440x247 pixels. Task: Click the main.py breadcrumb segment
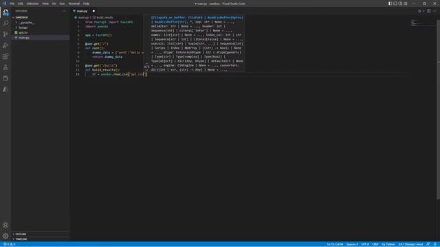click(x=83, y=17)
